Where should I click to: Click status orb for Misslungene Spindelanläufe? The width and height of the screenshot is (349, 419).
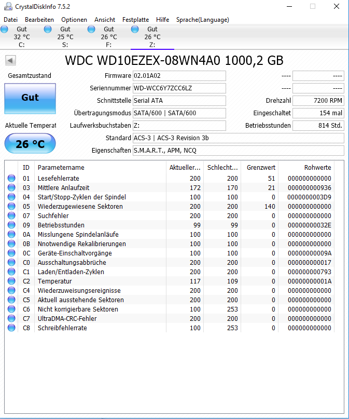(11, 234)
